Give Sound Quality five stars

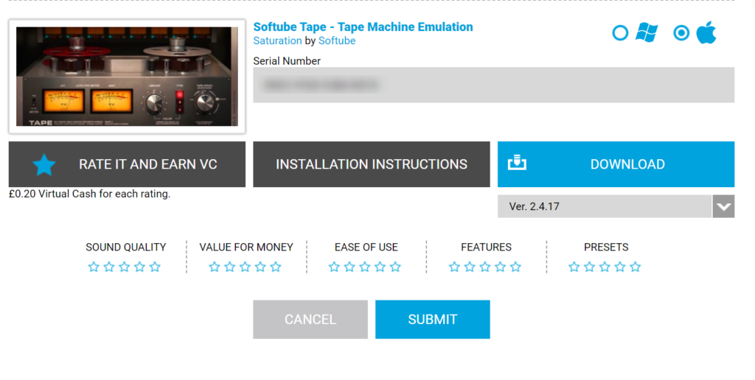point(155,267)
